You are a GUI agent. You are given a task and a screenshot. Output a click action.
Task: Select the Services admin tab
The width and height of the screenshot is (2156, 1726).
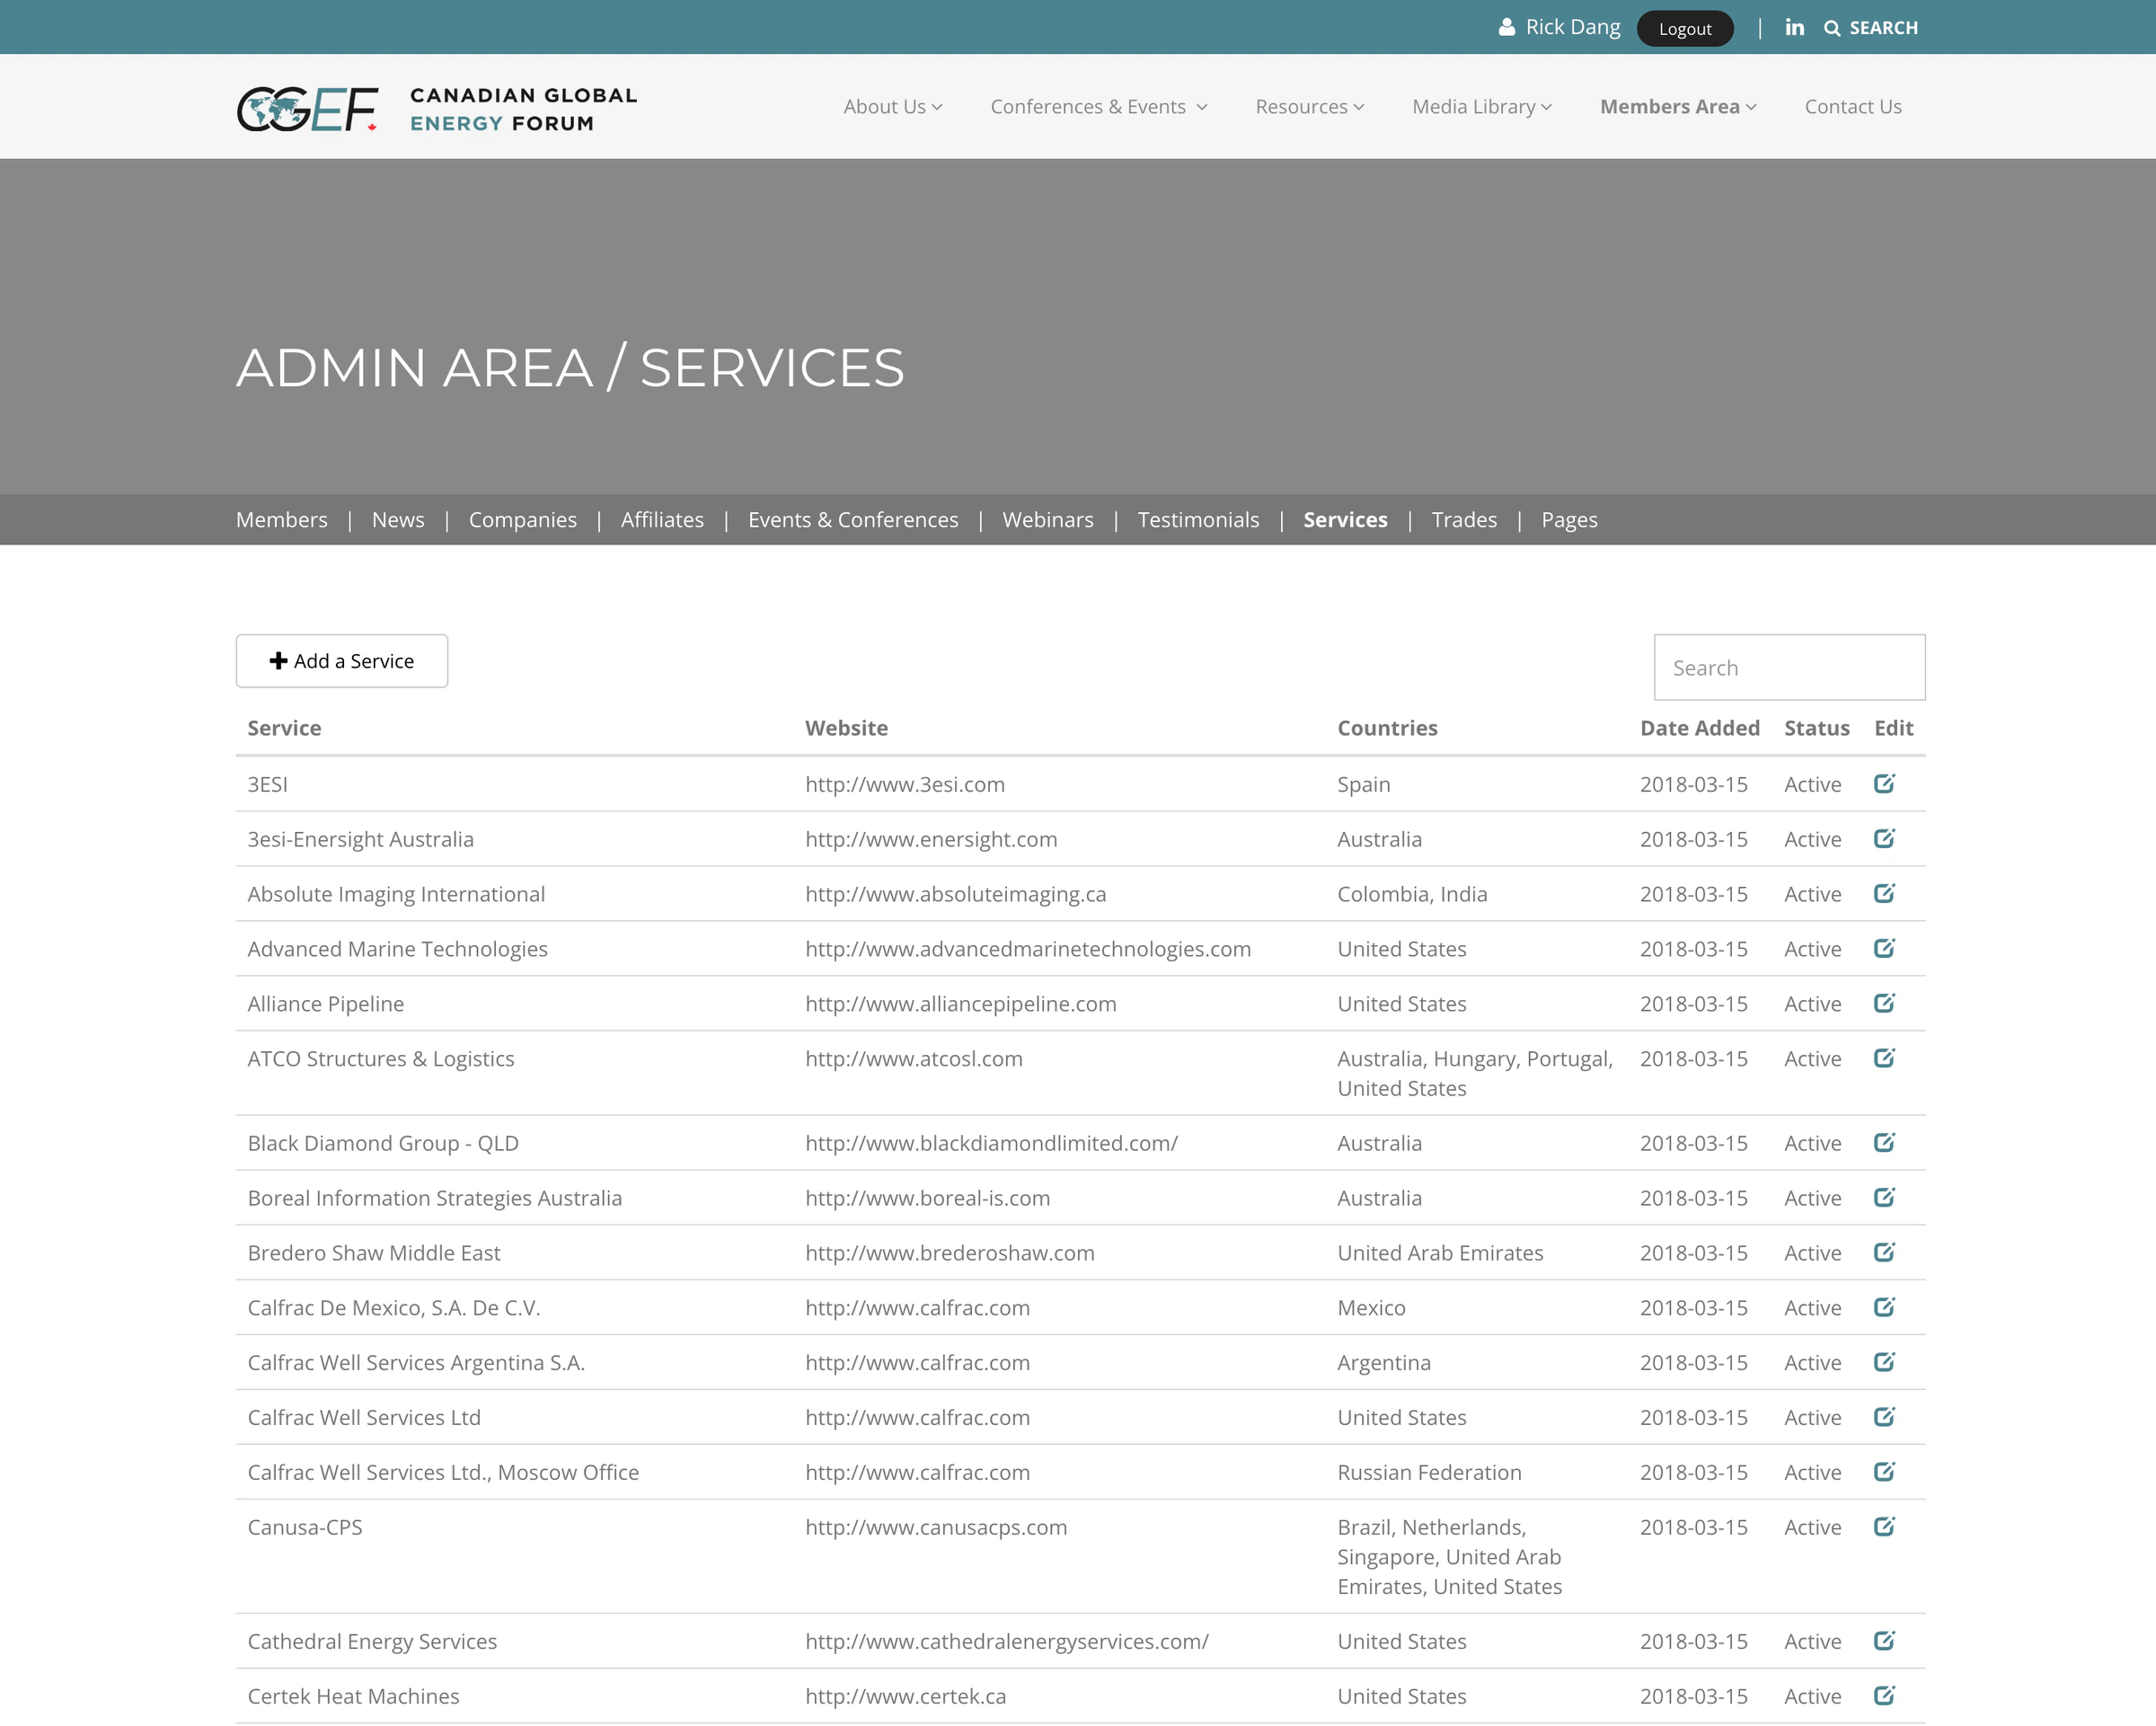(1345, 520)
